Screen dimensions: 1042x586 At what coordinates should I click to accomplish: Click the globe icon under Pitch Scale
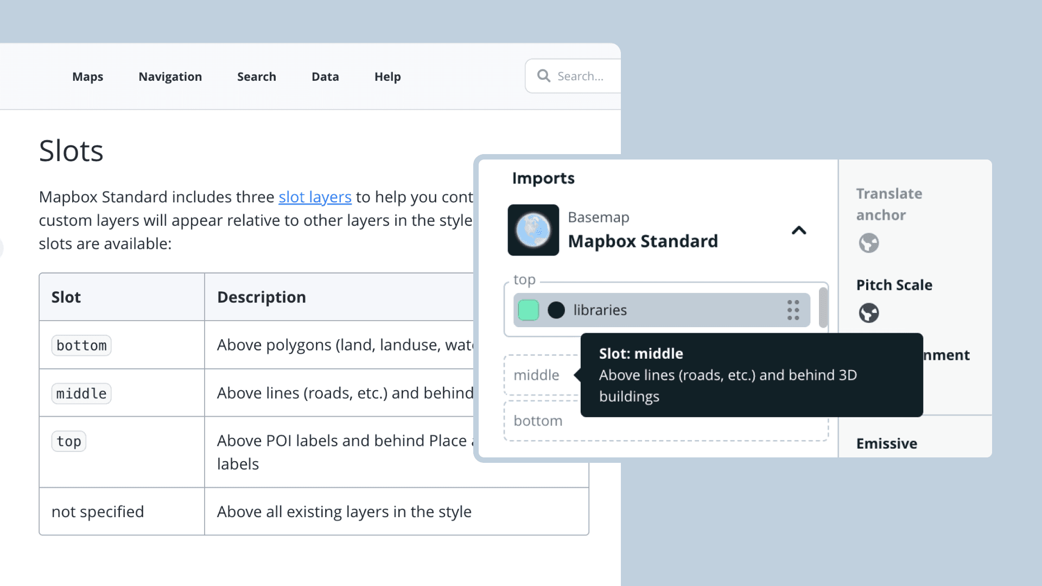868,313
